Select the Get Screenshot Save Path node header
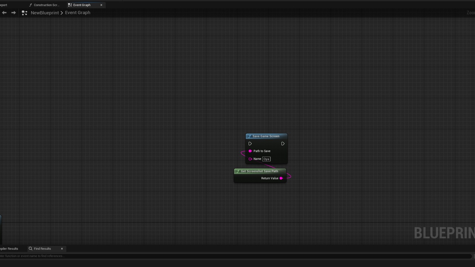 pos(260,171)
